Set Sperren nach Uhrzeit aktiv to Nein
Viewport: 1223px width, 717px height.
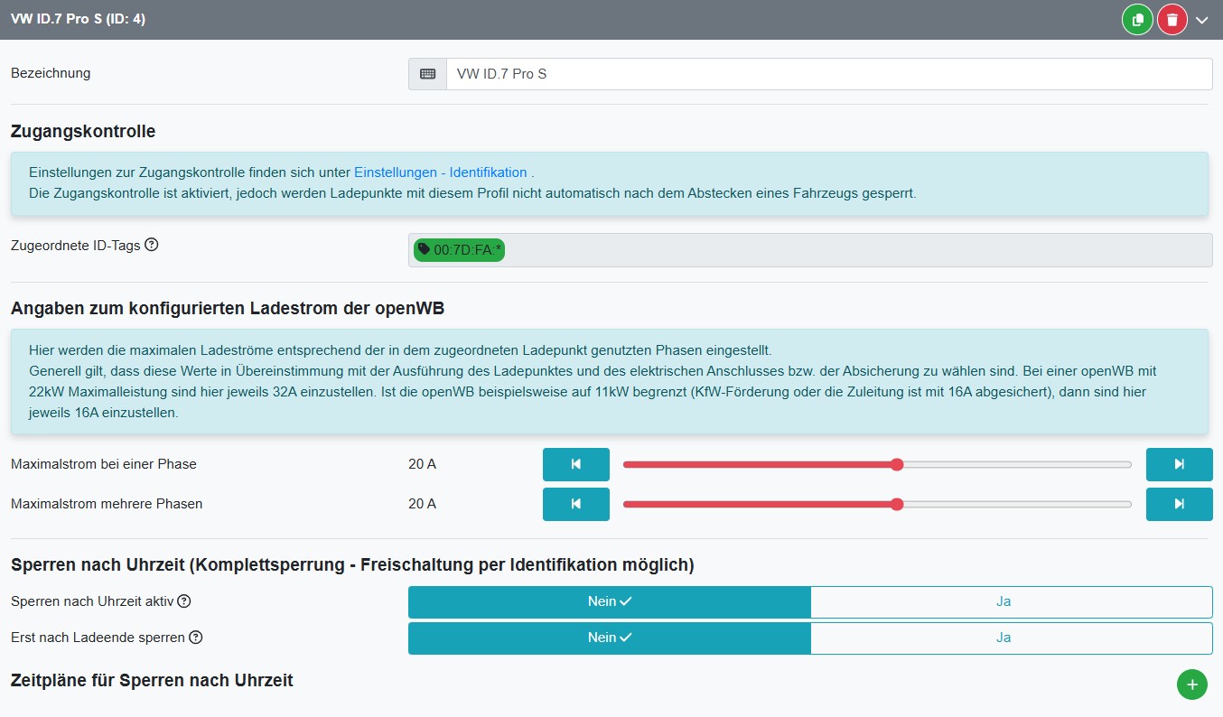(x=610, y=601)
